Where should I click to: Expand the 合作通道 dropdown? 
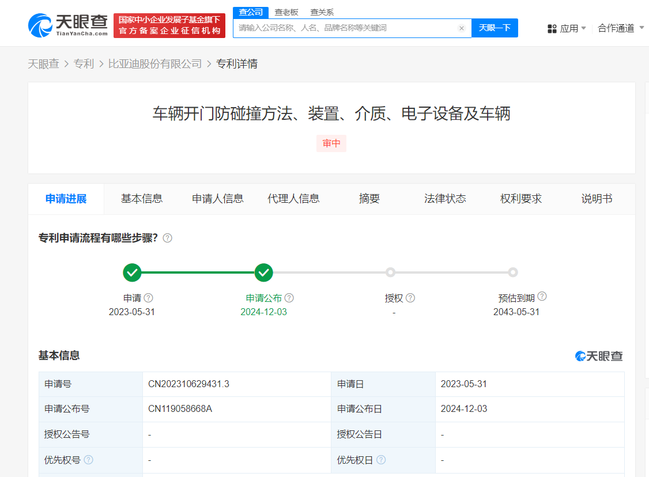(621, 28)
